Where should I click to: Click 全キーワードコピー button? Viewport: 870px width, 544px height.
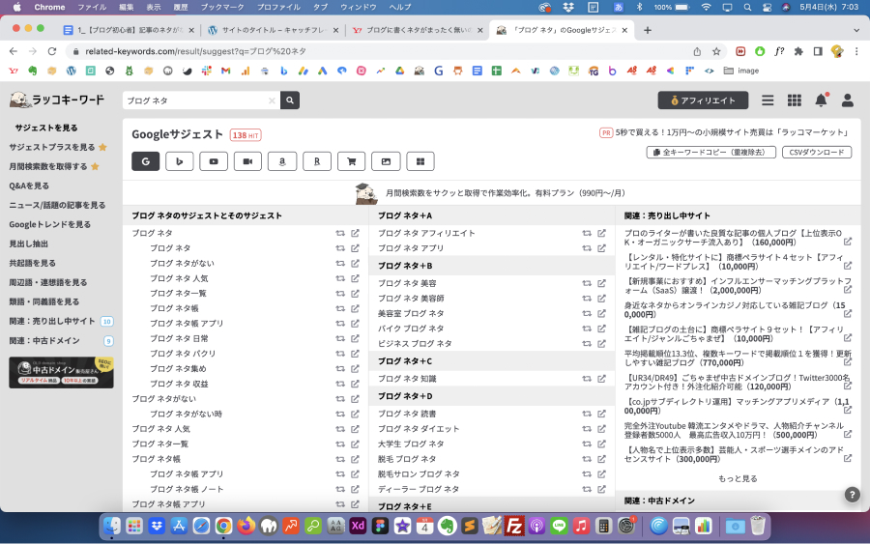point(710,152)
